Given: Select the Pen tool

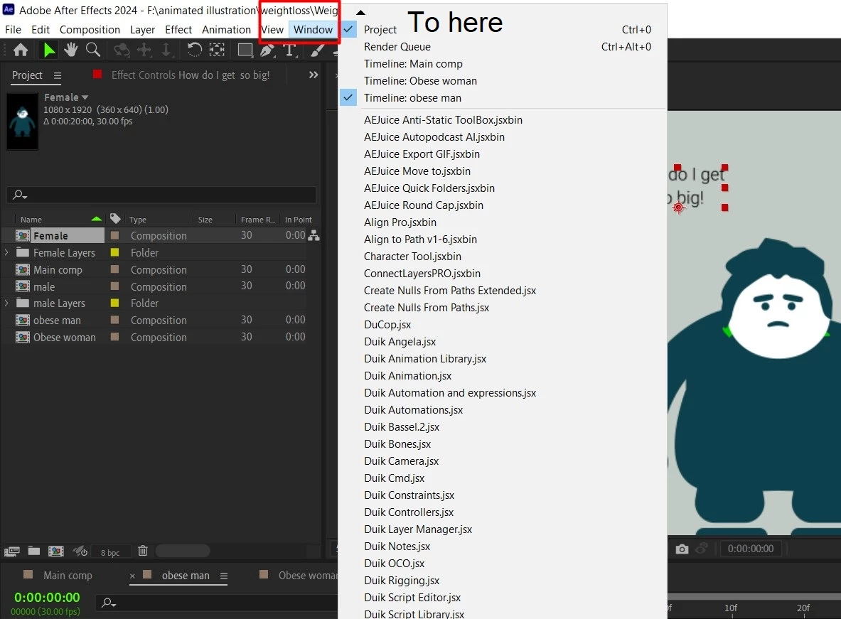Looking at the screenshot, I should [267, 50].
